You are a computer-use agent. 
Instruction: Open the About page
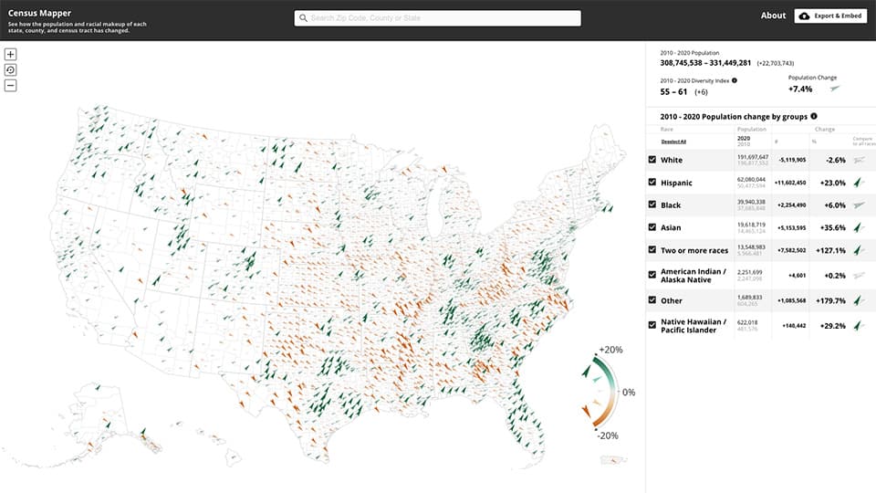click(773, 16)
